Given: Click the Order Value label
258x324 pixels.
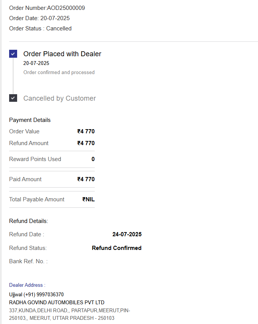Looking at the screenshot, I should tap(24, 131).
